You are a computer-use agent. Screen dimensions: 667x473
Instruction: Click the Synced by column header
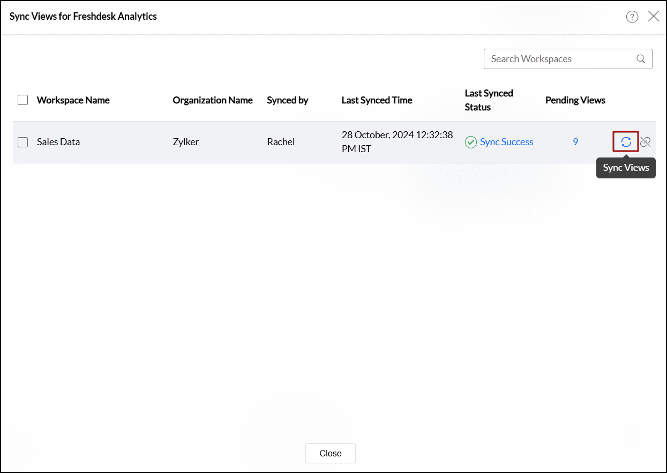[x=288, y=100]
